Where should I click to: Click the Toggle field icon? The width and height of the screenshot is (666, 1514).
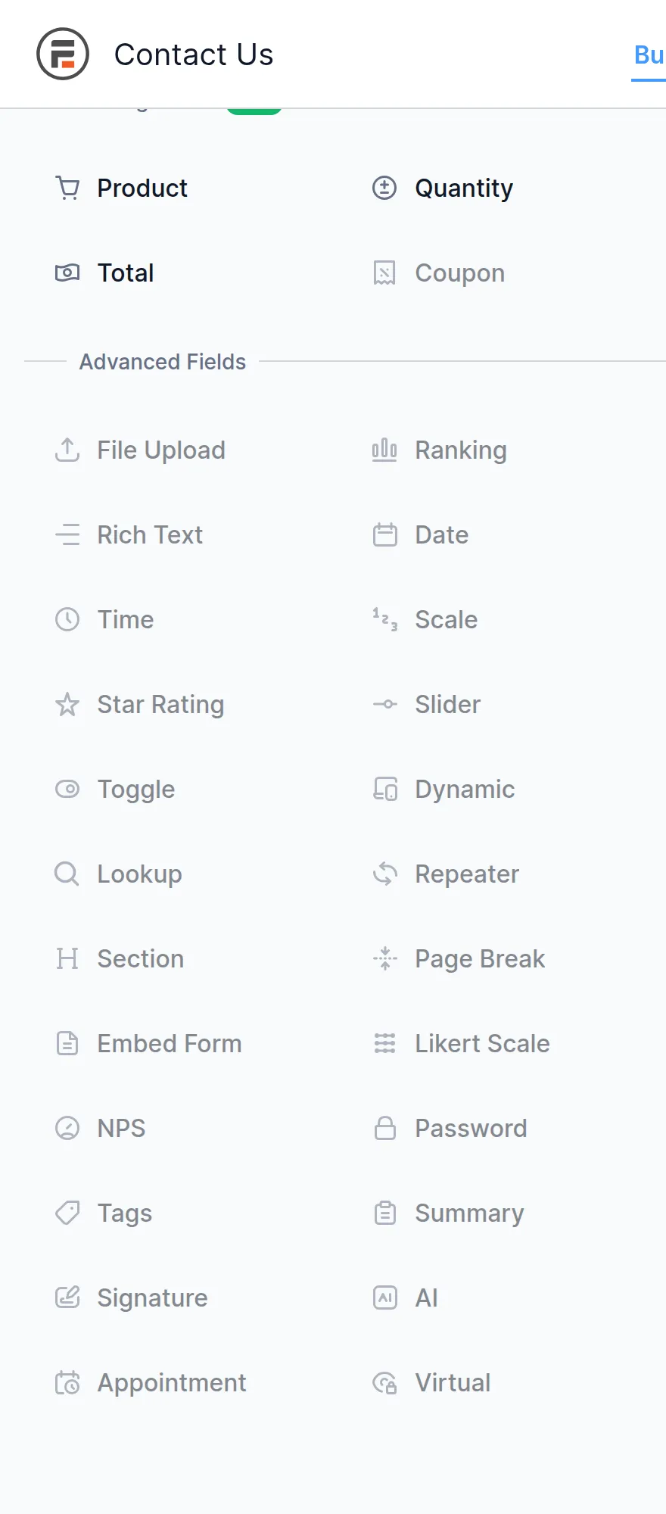(x=67, y=789)
